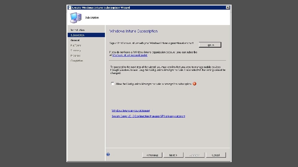Select the Progress step in the sidebar
This screenshot has width=298, height=167.
(x=75, y=56)
